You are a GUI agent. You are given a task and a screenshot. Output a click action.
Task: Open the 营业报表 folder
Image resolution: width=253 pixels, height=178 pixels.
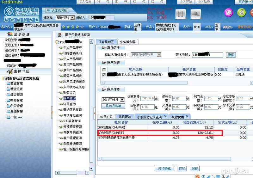[x=15, y=89]
